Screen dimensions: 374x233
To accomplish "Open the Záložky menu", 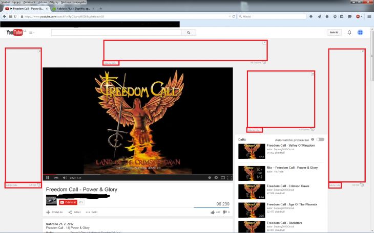I will point(54,2).
